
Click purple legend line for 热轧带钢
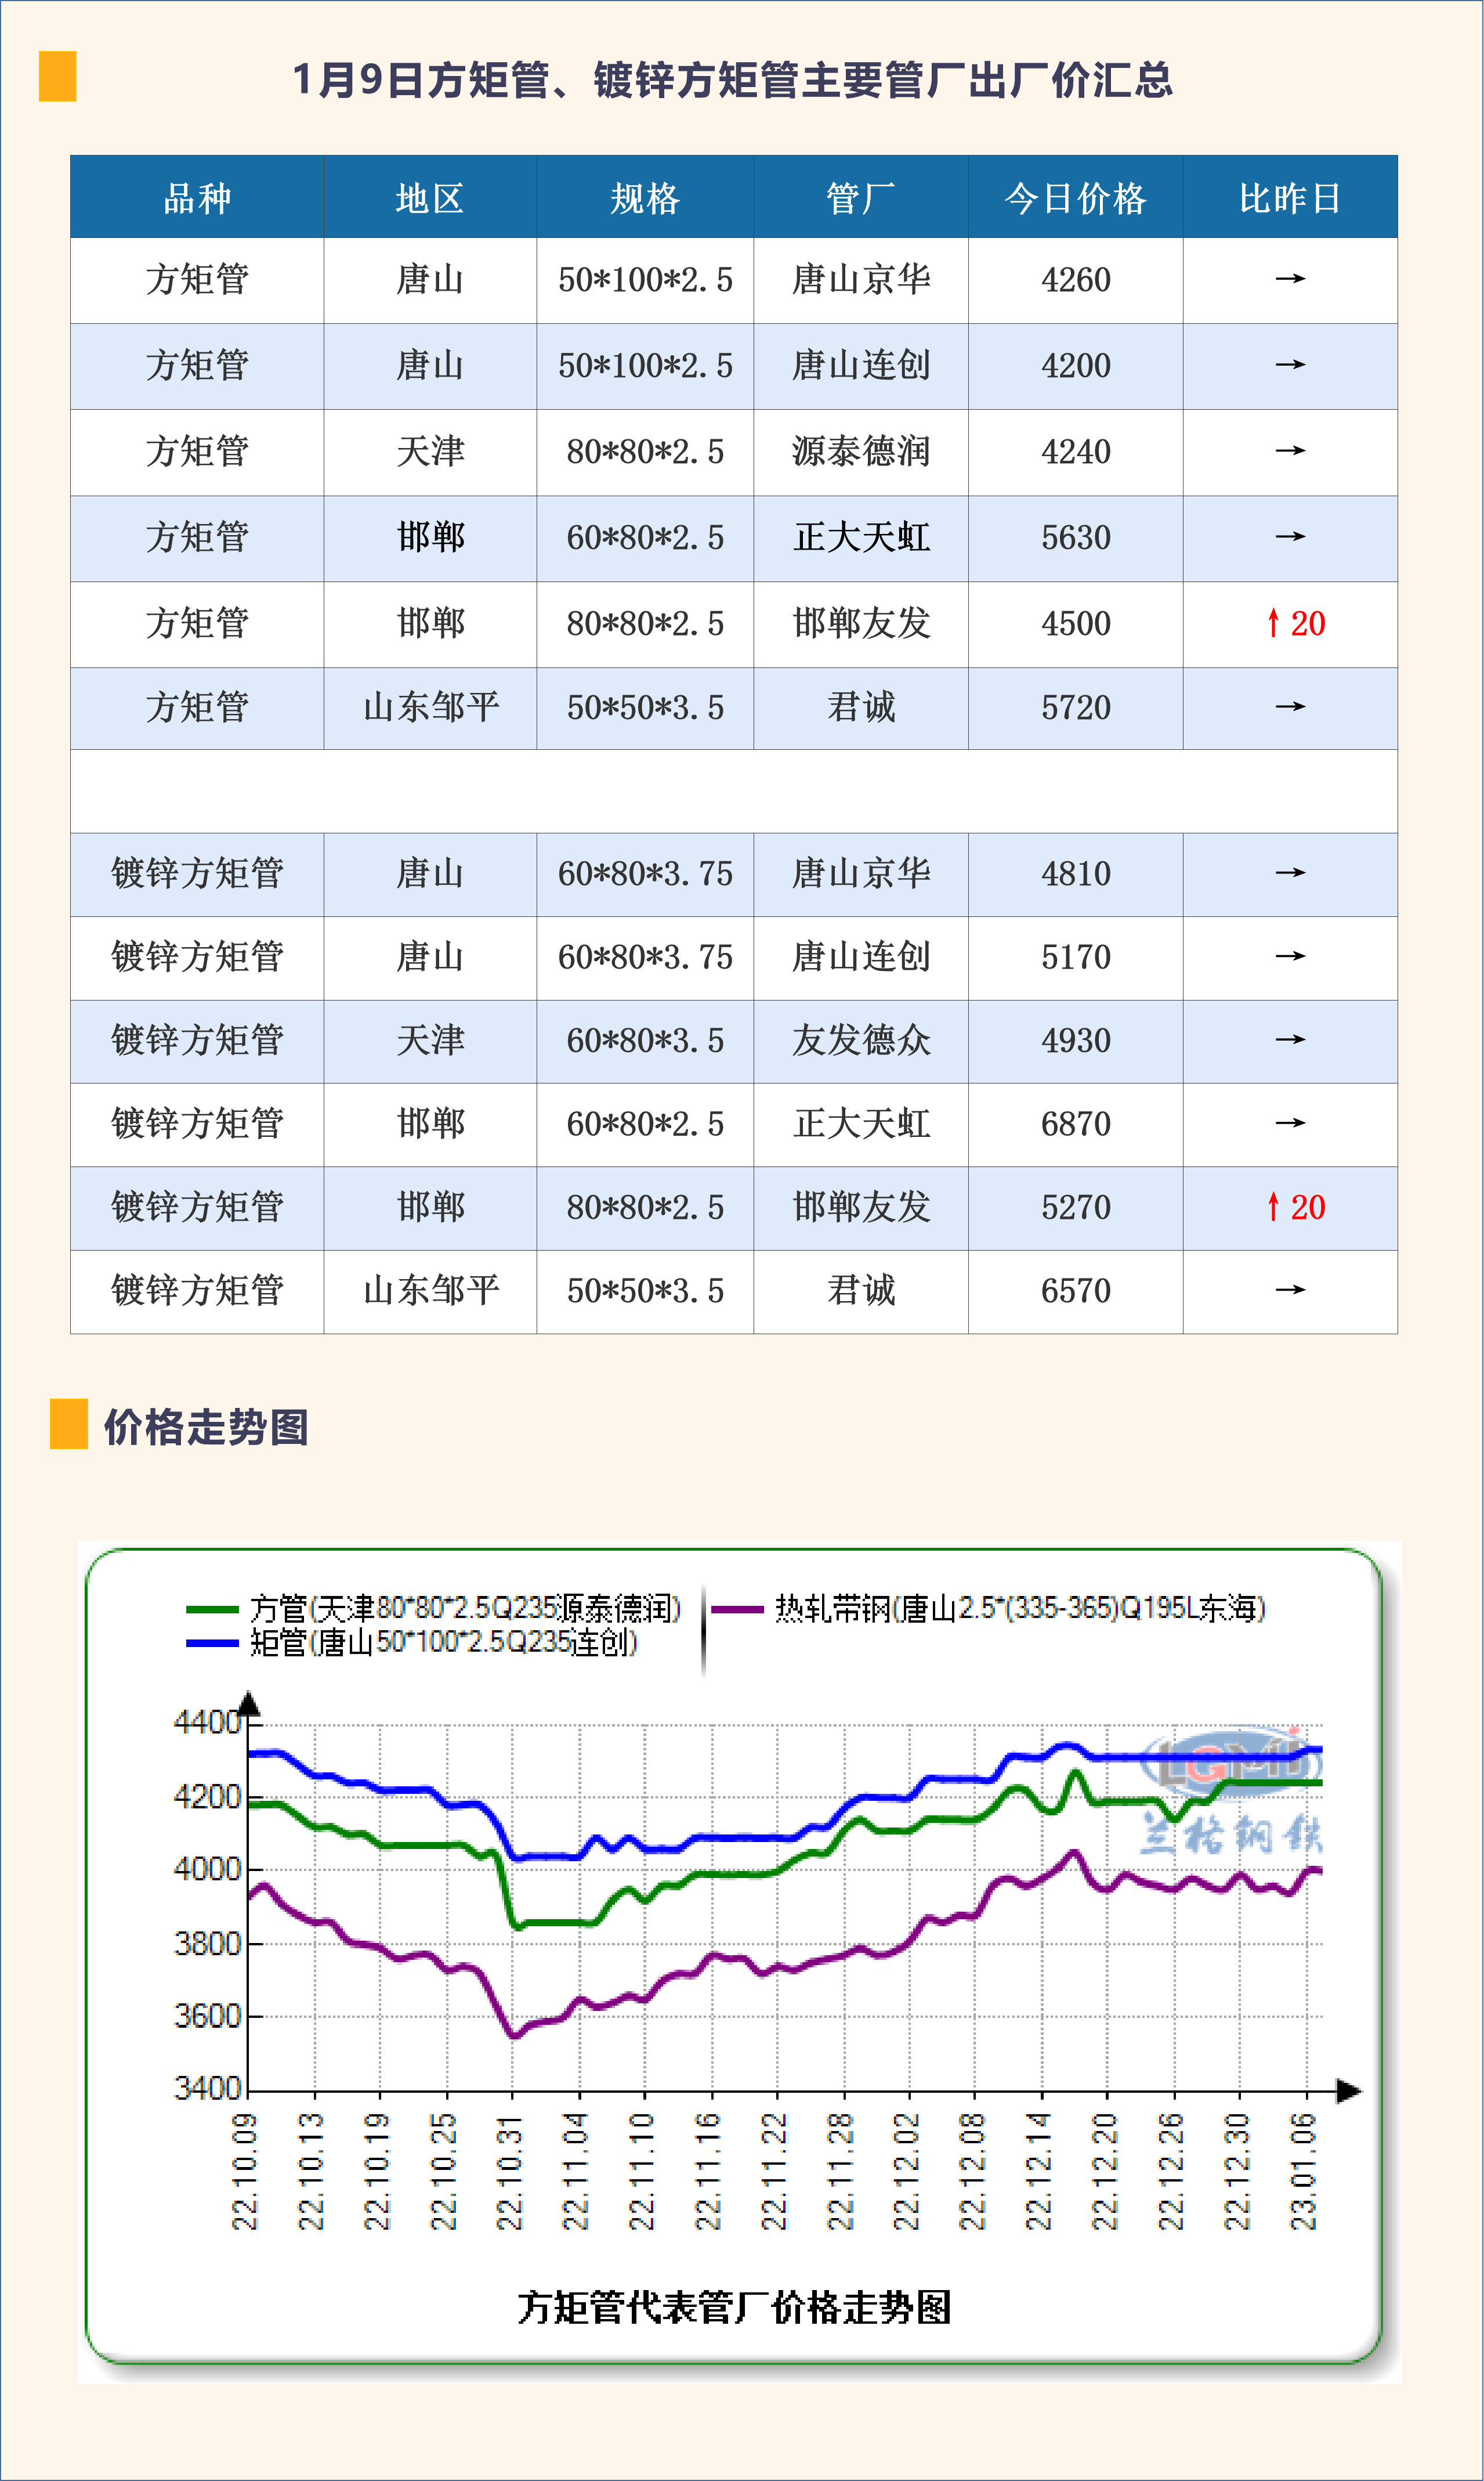pyautogui.click(x=737, y=1609)
